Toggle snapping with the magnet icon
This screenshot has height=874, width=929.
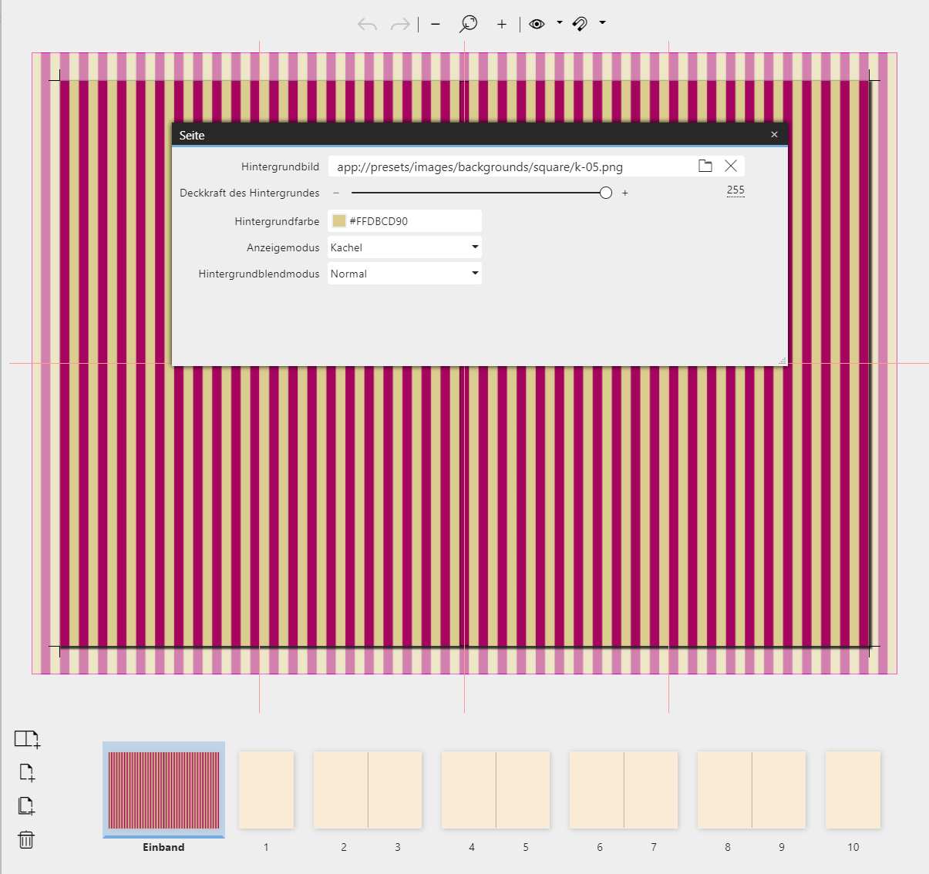pyautogui.click(x=581, y=24)
